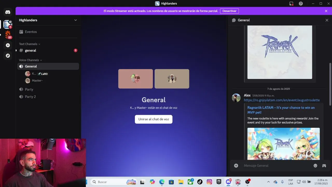
Task: Open the Ragnarok logo image preview
Action: click(280, 52)
